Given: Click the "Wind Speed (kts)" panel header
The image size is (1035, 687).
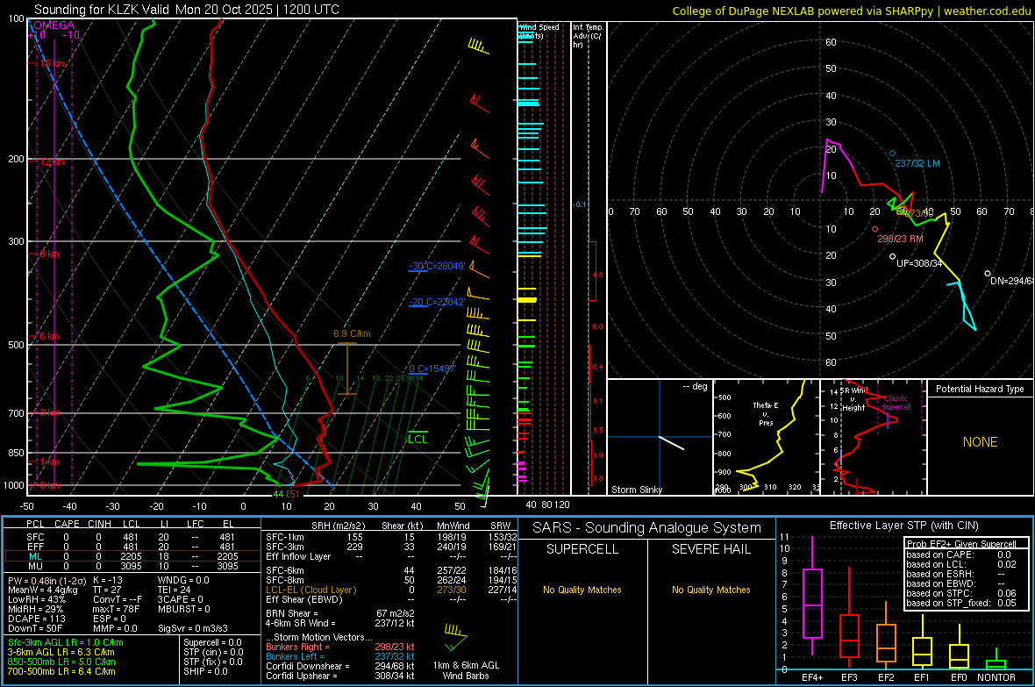Looking at the screenshot, I should (539, 31).
